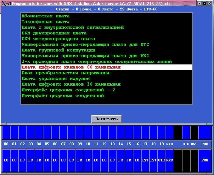Click the slot label 10
The height and width of the screenshot is (175, 214).
coord(88,144)
